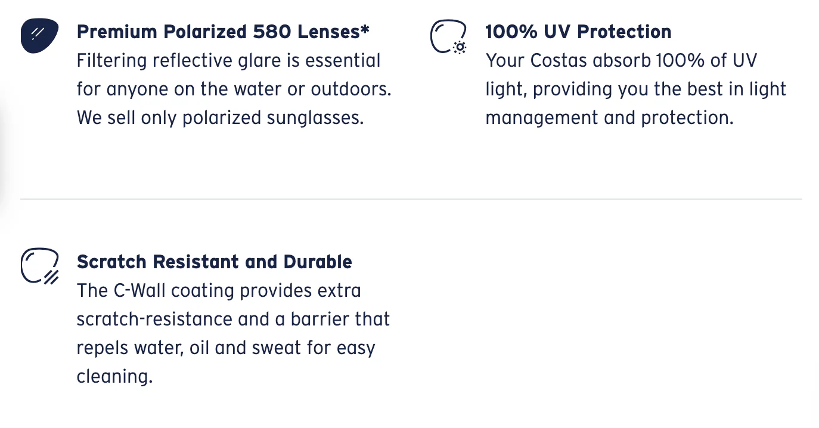The height and width of the screenshot is (428, 819).
Task: Click the number "580" in the lenses heading
Action: coord(272,32)
